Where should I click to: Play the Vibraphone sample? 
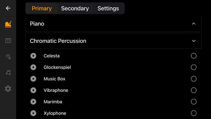coord(33,90)
